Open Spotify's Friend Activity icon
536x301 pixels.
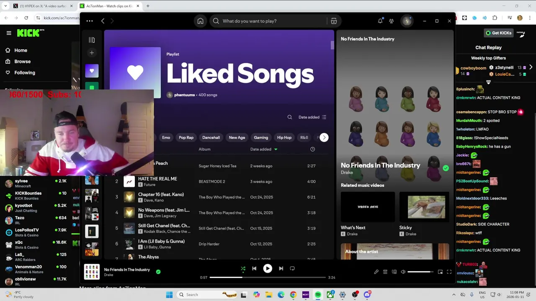[x=391, y=21]
